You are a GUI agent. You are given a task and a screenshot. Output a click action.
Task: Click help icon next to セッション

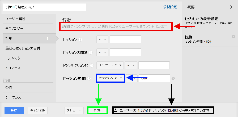click(80, 40)
